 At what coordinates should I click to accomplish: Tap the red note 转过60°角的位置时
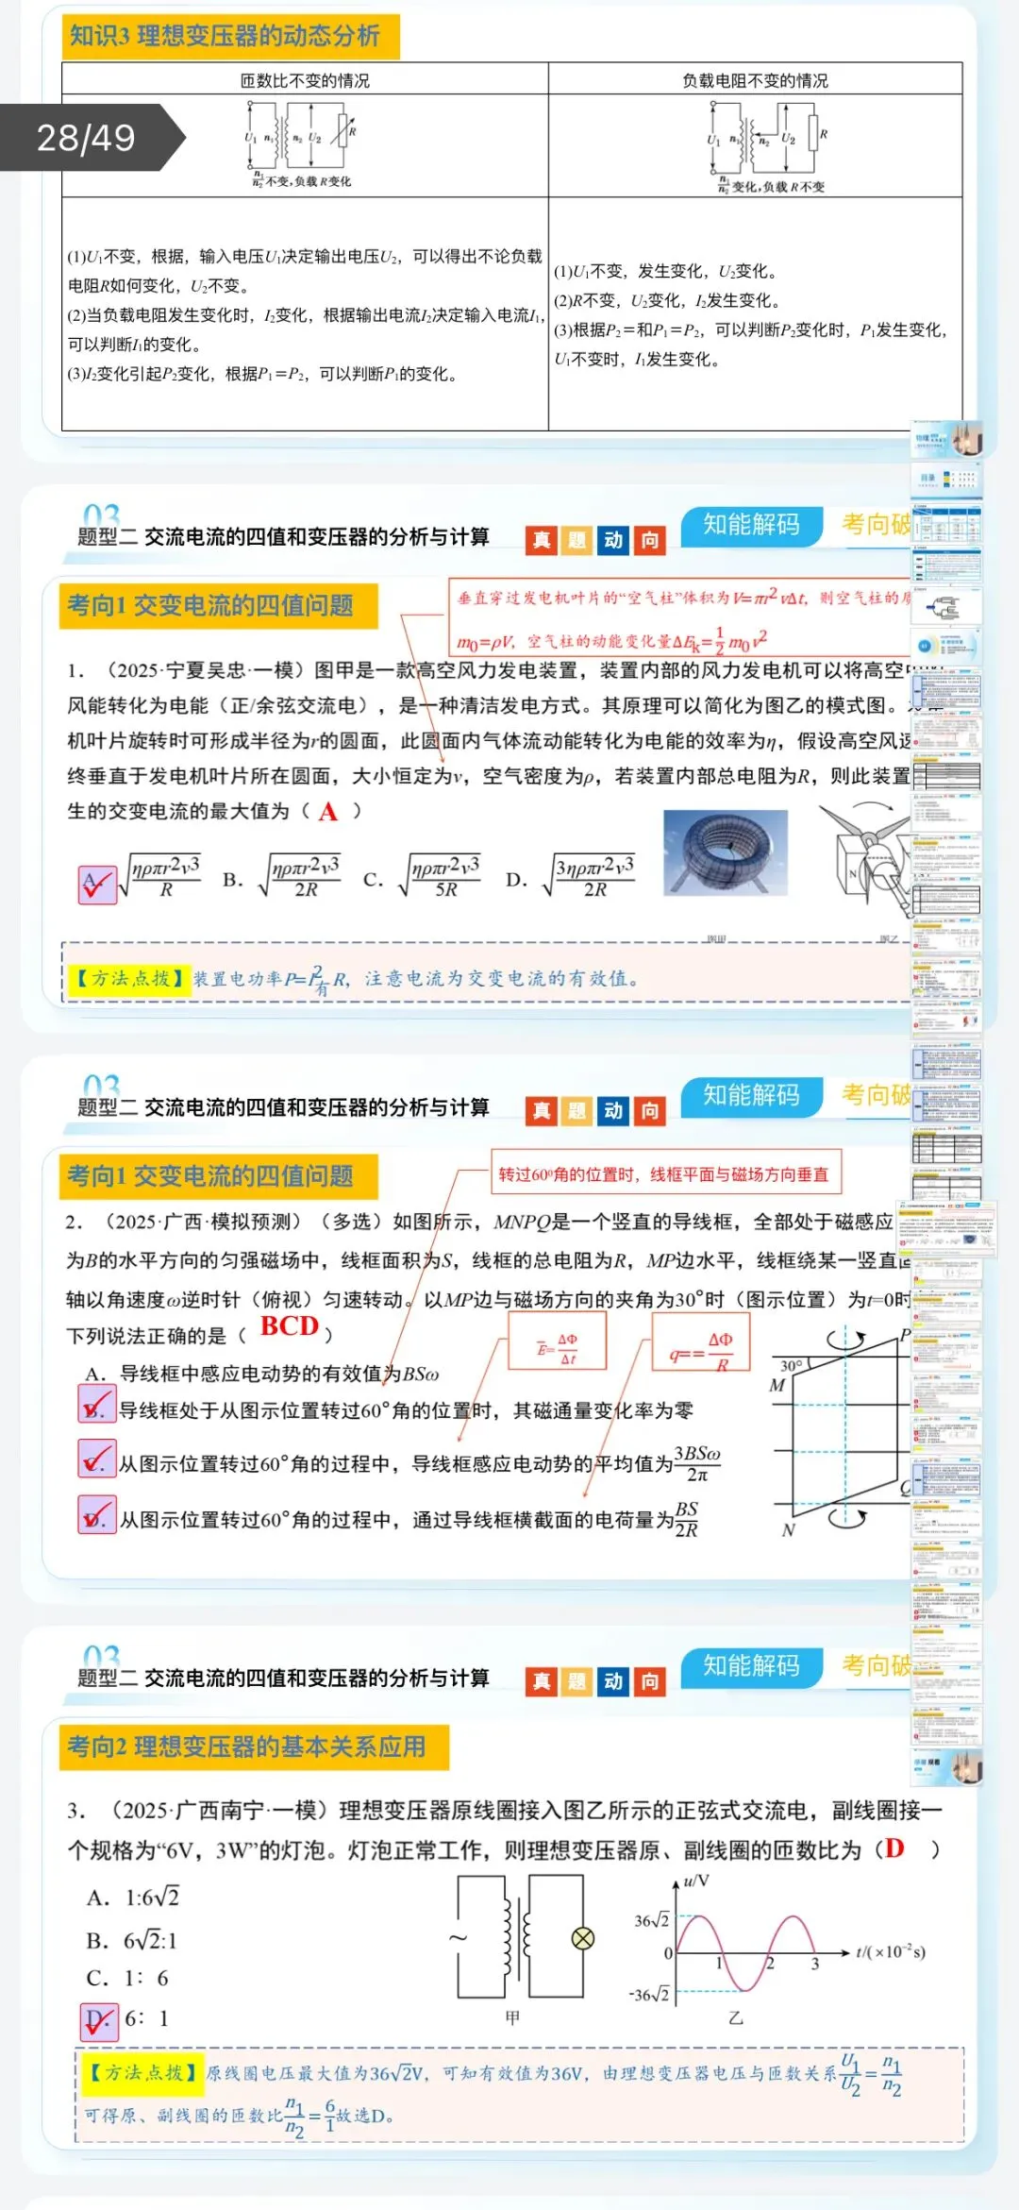pyautogui.click(x=664, y=1173)
